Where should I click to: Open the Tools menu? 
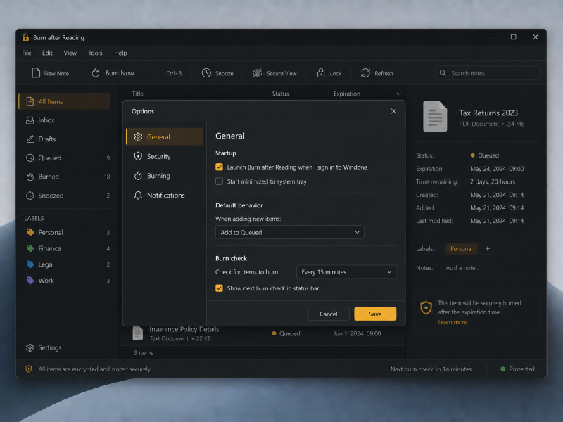[95, 53]
